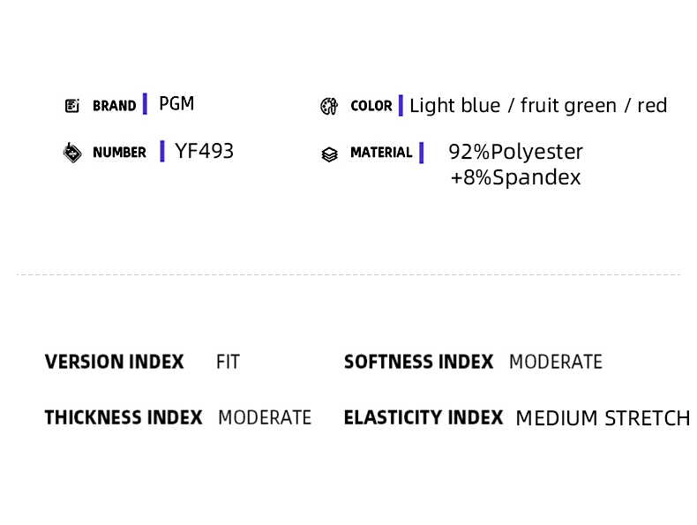Select the Light blue / fruit green / red text
The image size is (697, 525).
click(x=538, y=106)
